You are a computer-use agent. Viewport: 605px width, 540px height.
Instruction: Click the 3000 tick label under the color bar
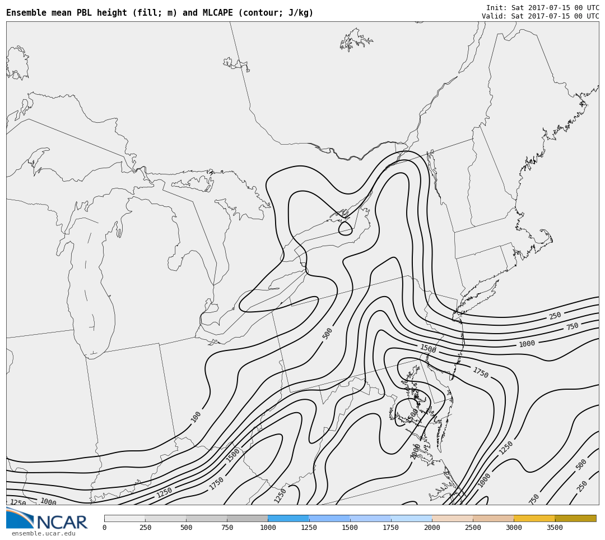(x=514, y=528)
